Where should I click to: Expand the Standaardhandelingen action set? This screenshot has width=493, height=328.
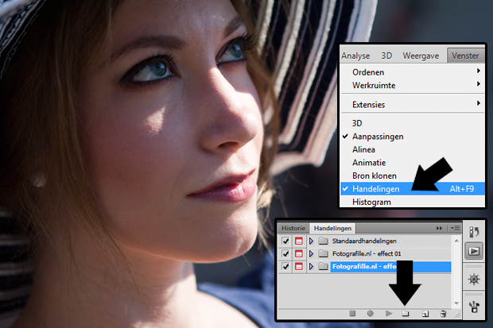(x=311, y=241)
